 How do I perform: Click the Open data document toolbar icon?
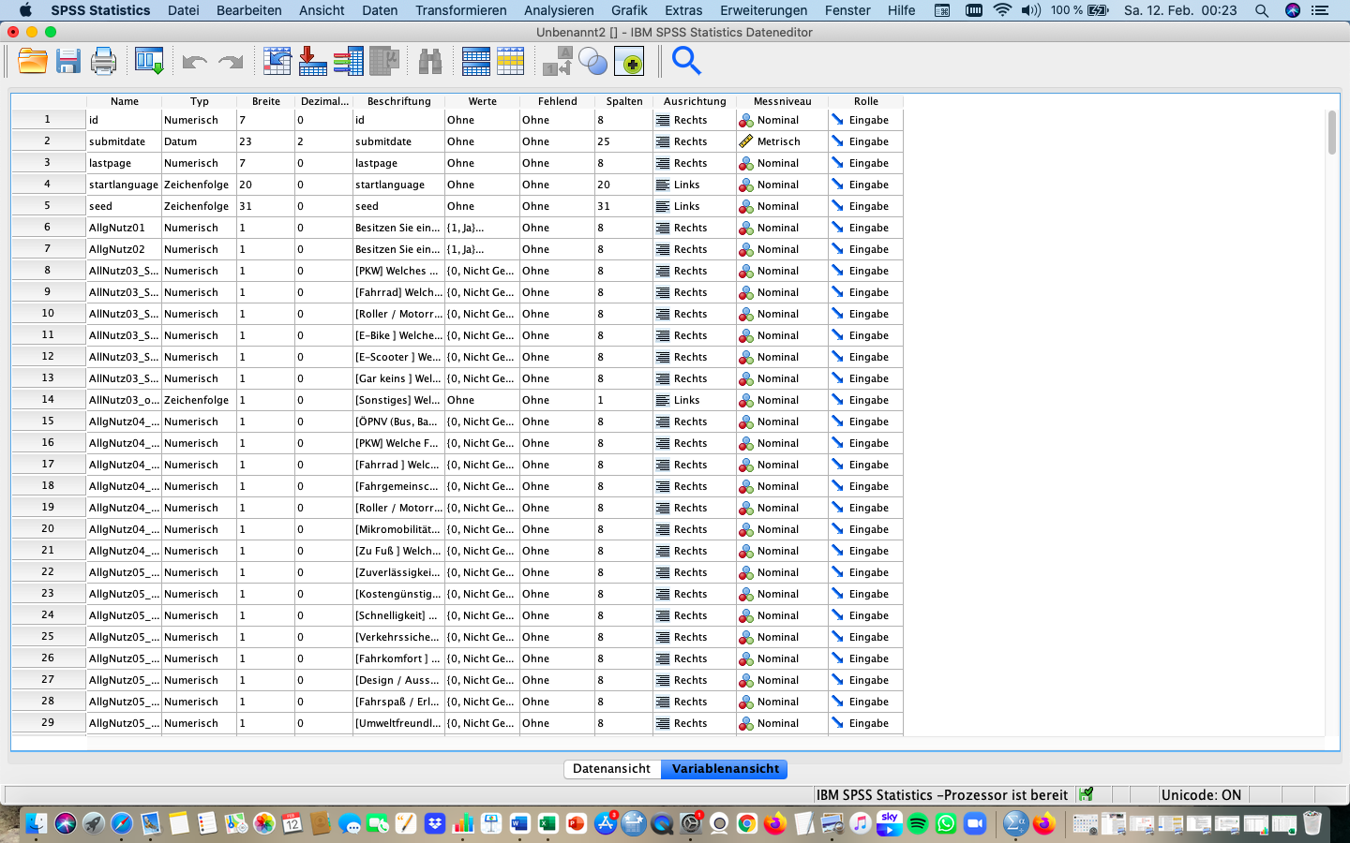pos(33,62)
